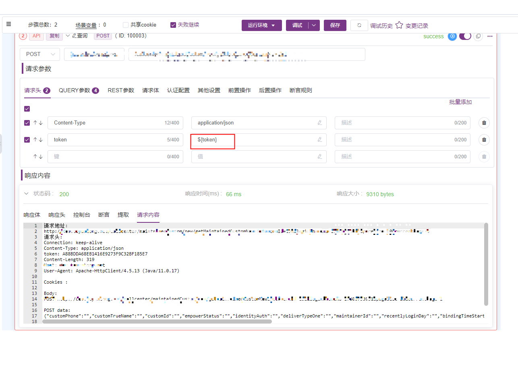Click the down arrow of the empty 键 row
Image resolution: width=518 pixels, height=365 pixels.
click(41, 157)
